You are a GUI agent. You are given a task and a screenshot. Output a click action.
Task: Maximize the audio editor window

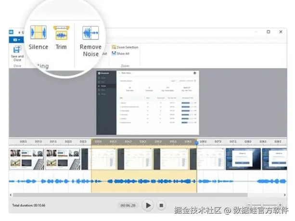(269, 32)
